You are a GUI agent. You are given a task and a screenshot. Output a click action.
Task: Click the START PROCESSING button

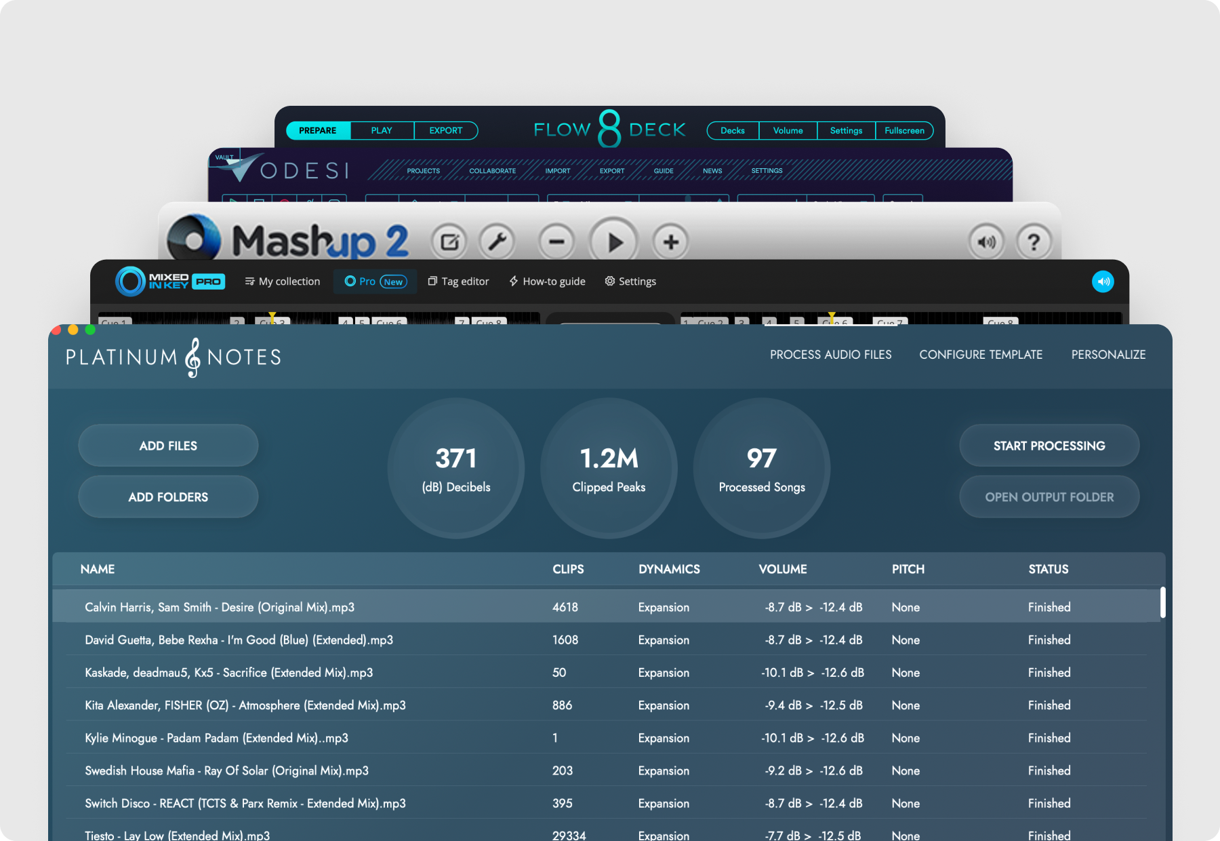point(1049,446)
